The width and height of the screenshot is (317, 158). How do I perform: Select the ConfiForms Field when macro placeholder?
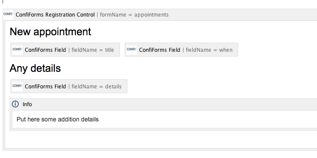181,50
